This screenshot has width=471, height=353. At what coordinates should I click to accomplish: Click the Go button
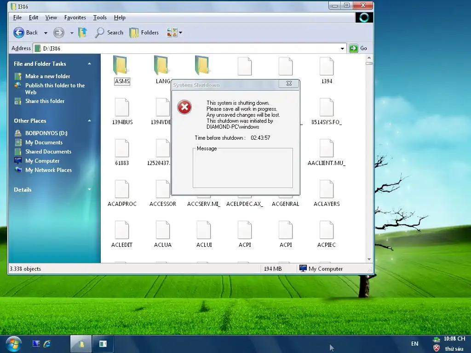(358, 48)
